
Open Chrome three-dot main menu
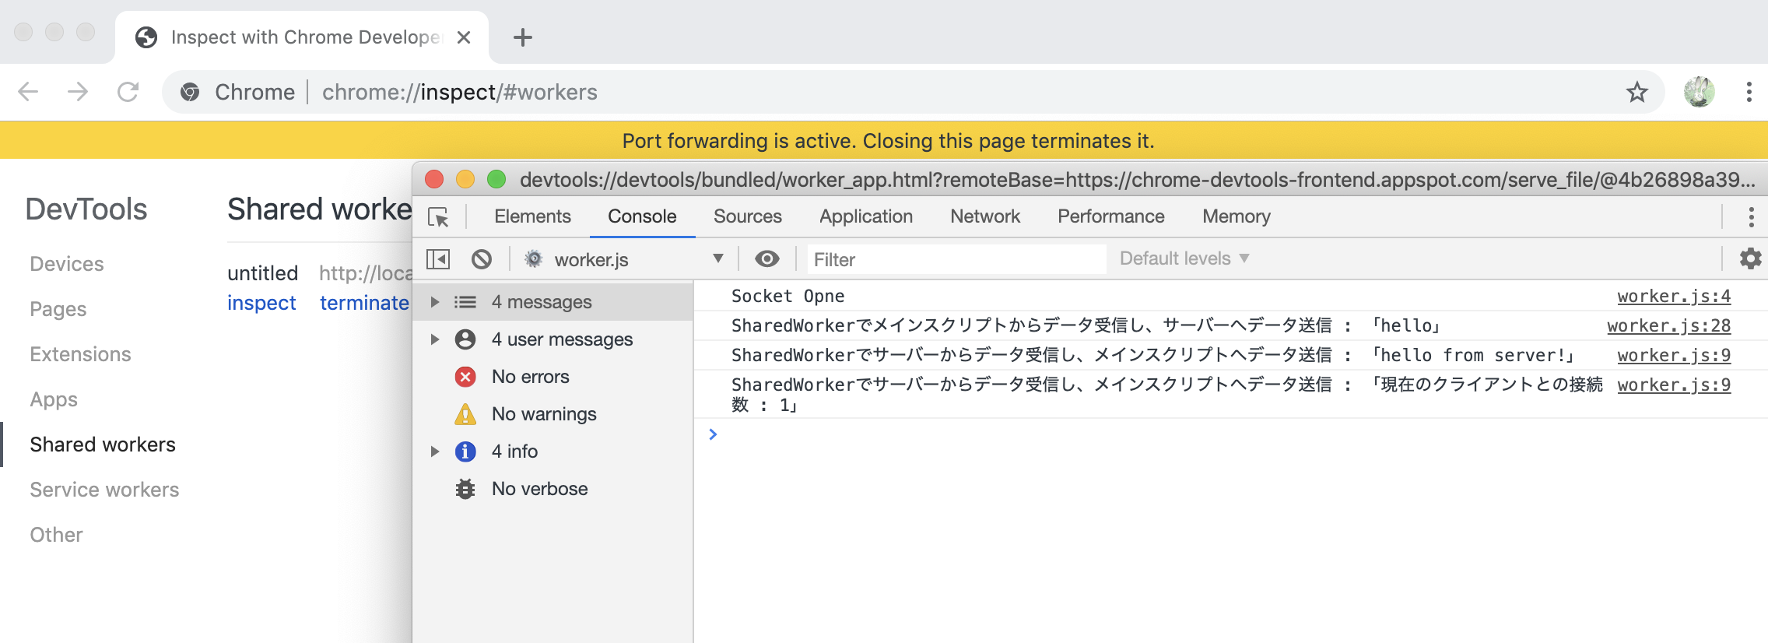(x=1749, y=92)
